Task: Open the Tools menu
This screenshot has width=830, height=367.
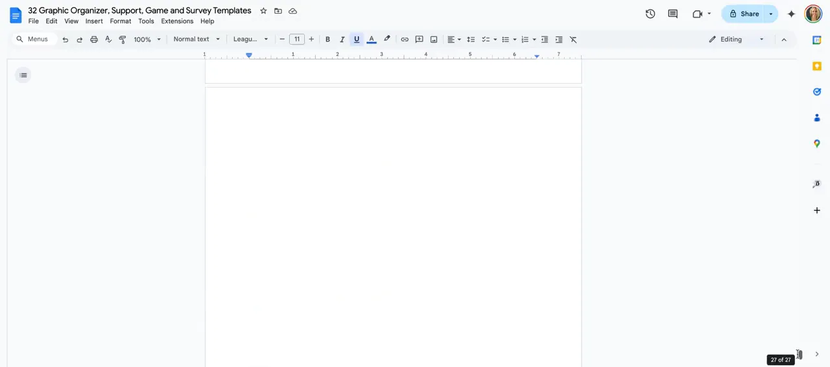Action: 146,21
